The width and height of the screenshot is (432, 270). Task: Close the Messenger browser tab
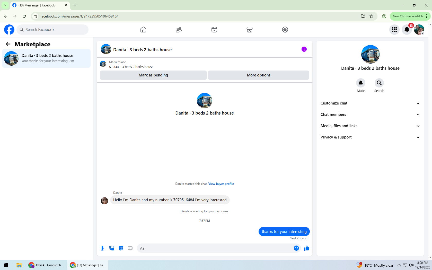click(66, 5)
